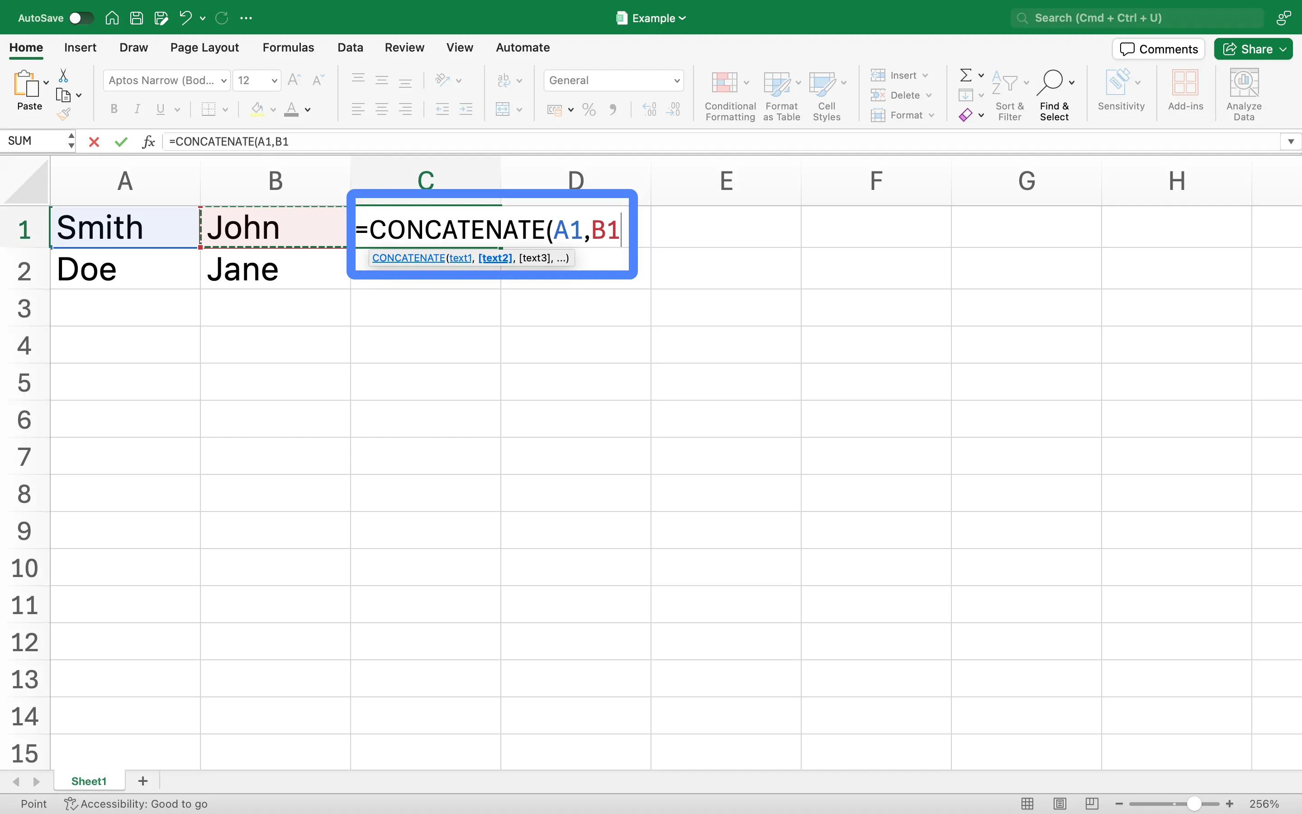Click the Search field in title bar
Screen dimensions: 1302x814
click(x=1137, y=18)
